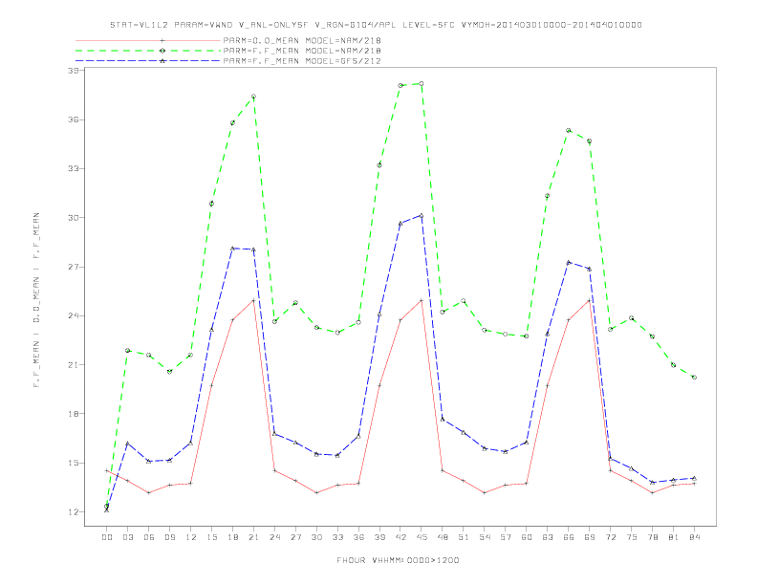757x585 pixels.
Task: Click x-axis tick label 36 on forecast hour axis
Action: tap(358, 537)
